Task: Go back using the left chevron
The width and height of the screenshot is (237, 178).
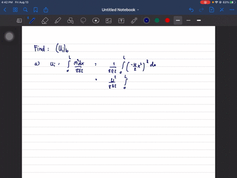Action: 5,10
